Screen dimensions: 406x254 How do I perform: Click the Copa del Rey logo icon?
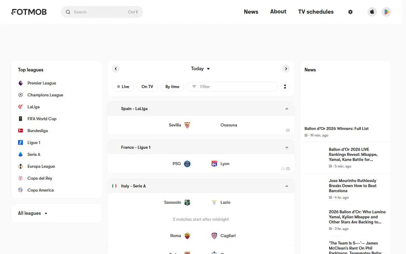coord(20,178)
